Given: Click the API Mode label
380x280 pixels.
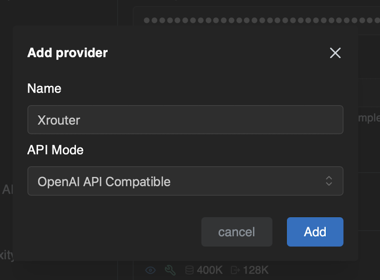Looking at the screenshot, I should pos(55,150).
